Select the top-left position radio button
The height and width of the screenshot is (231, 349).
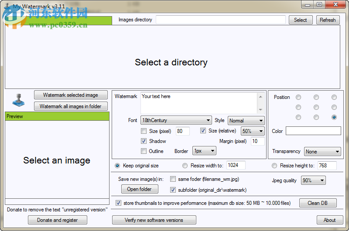(x=298, y=97)
